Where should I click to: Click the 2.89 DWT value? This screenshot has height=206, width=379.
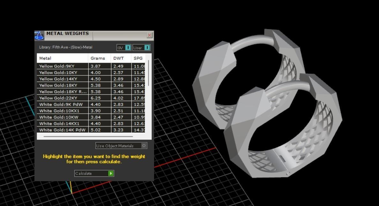pos(118,79)
